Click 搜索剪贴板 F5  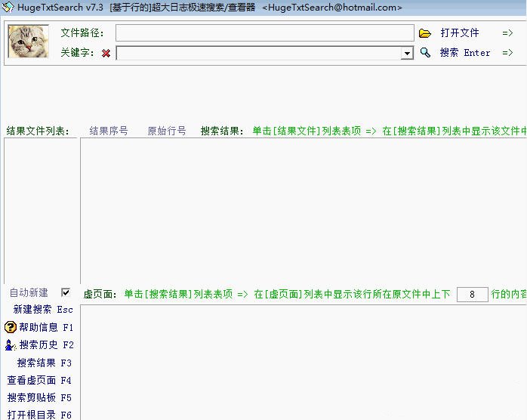(x=39, y=398)
